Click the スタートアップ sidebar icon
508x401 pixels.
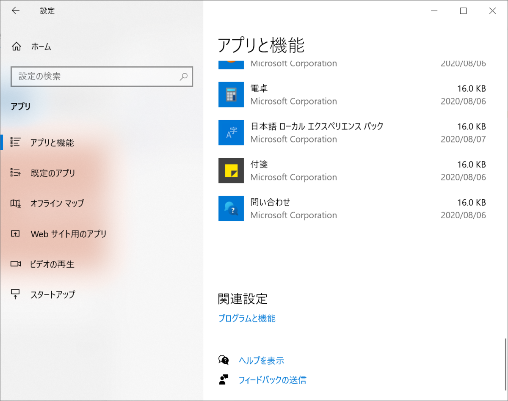point(16,294)
